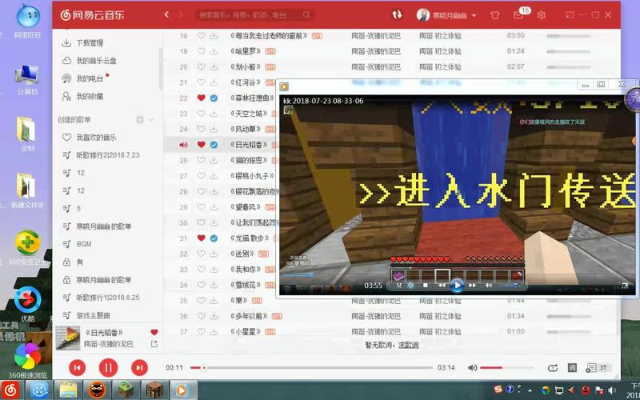
Task: Open 我的电台 in the sidebar
Action: 90,78
